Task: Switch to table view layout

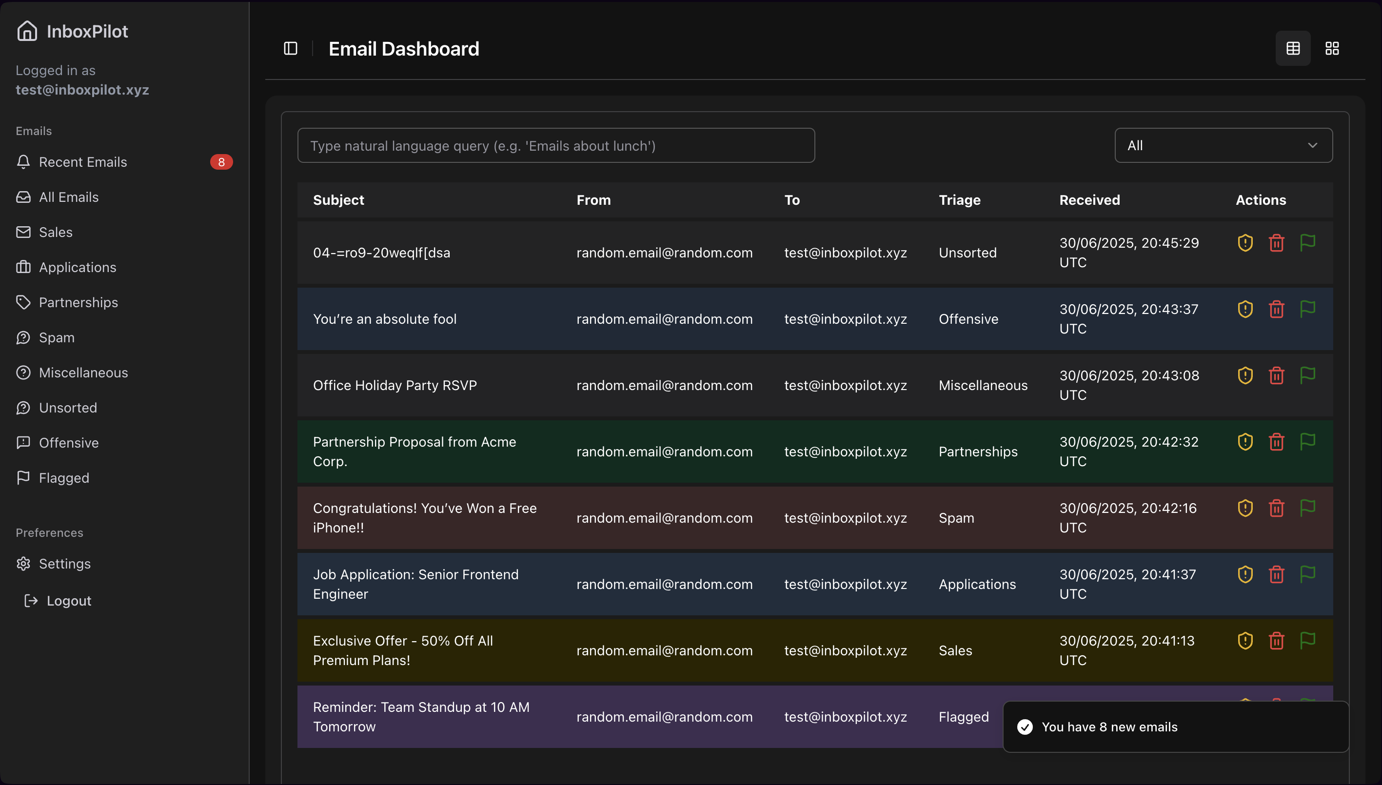Action: click(x=1292, y=49)
